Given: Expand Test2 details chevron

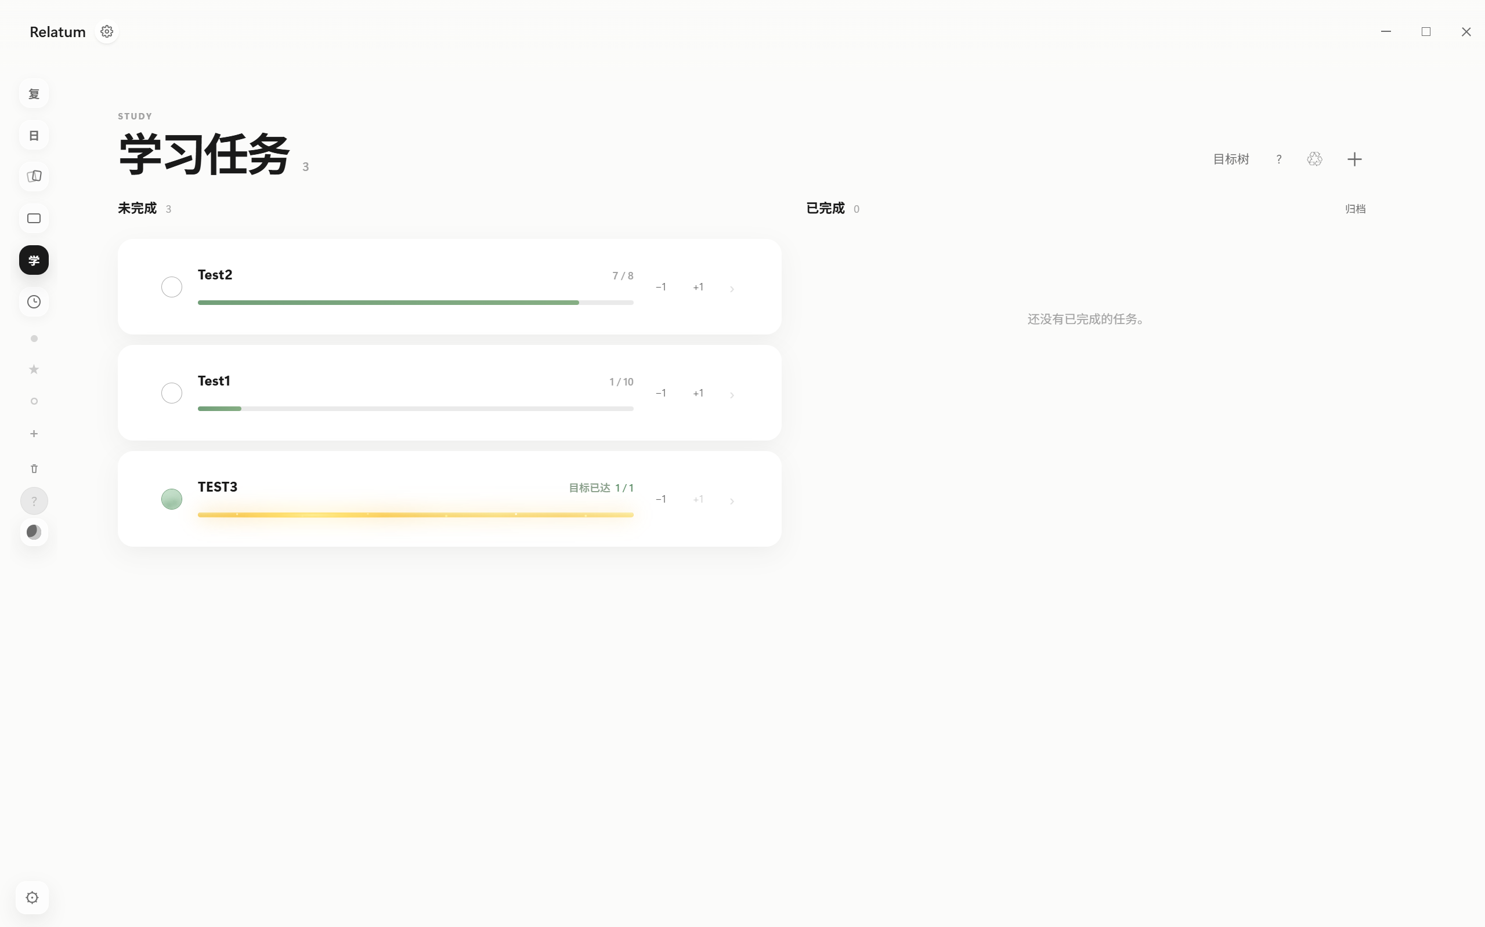Looking at the screenshot, I should point(732,289).
